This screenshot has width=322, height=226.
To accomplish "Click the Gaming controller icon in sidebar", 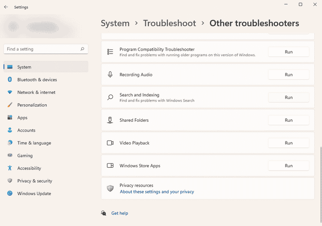I will coord(10,156).
